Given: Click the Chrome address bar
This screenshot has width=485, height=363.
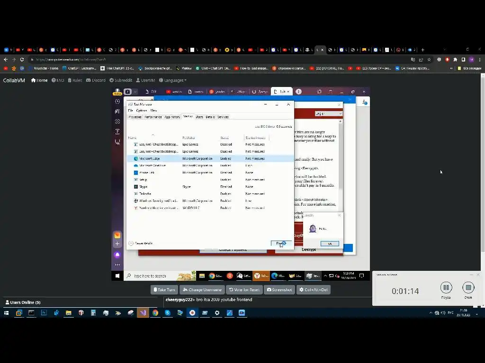Looking at the screenshot, I should coord(216,60).
